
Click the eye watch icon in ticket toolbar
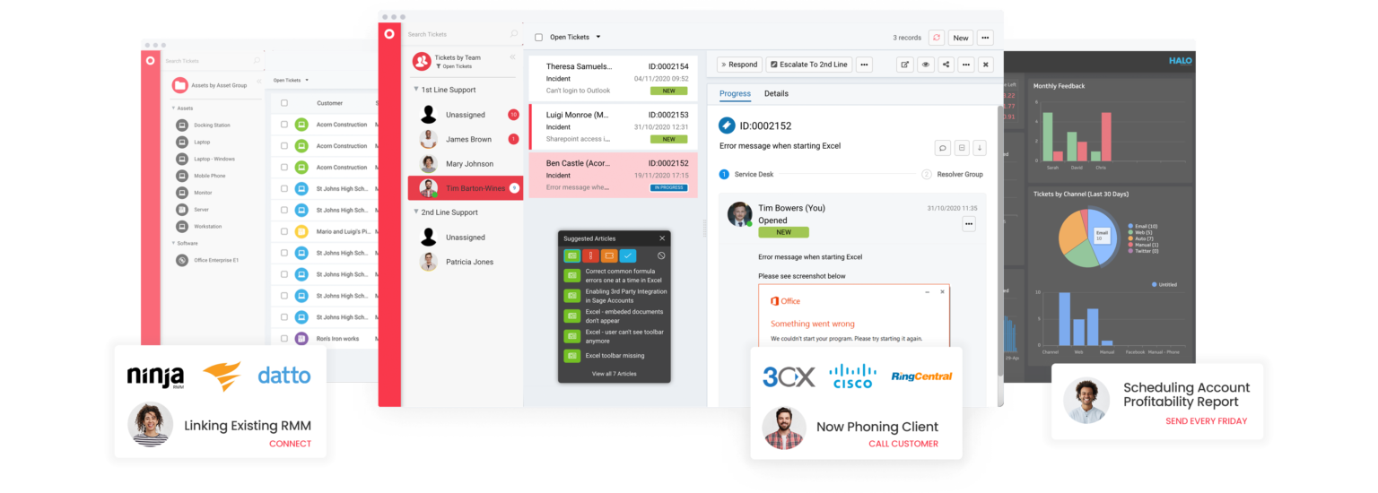click(925, 65)
